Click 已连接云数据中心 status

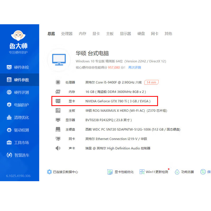[x=63, y=172]
